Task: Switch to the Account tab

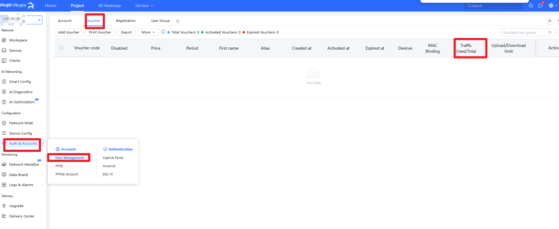Action: [65, 21]
